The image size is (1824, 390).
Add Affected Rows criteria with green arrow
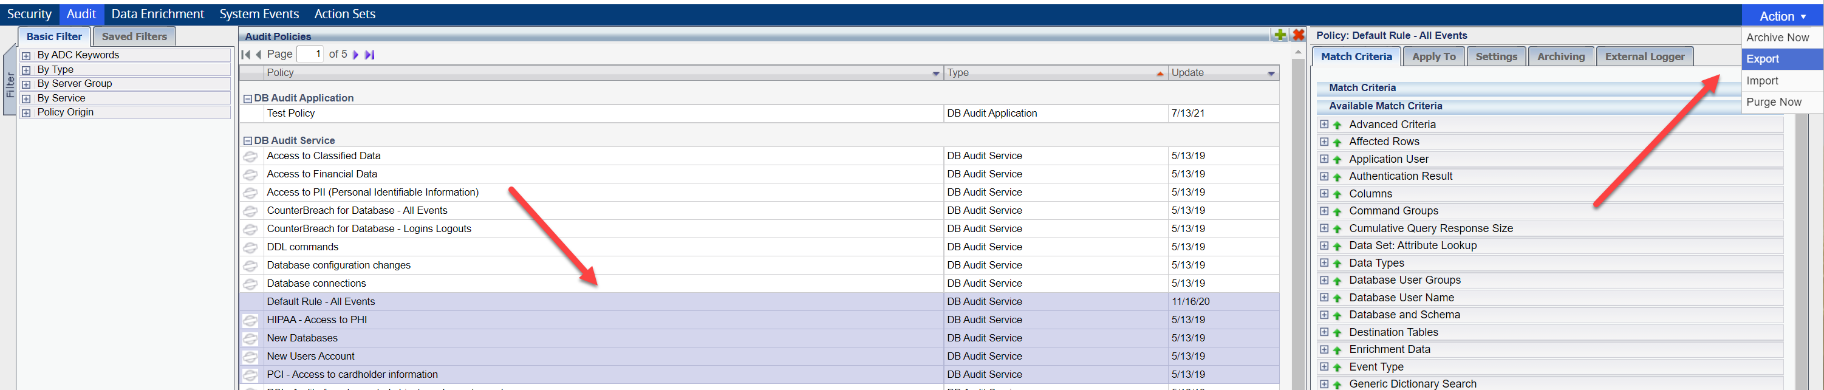click(1337, 142)
